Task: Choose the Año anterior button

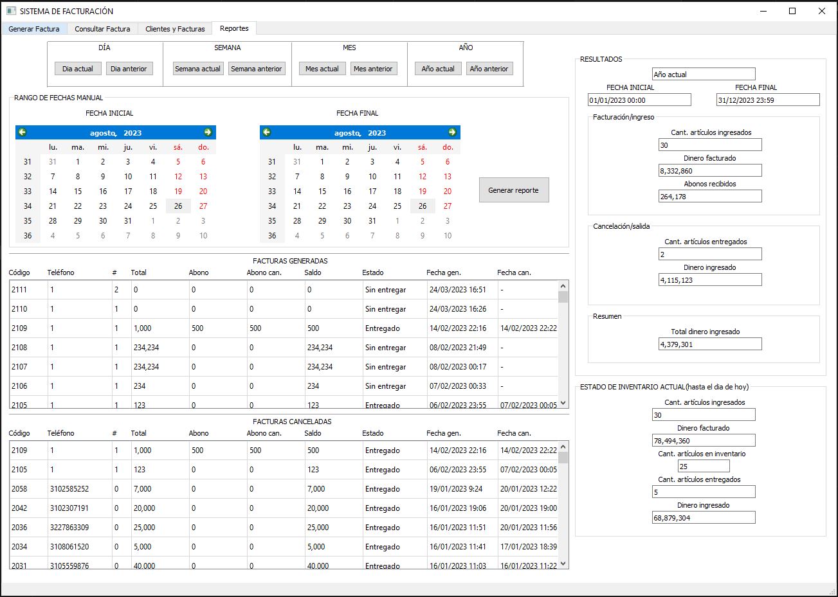Action: pos(489,69)
